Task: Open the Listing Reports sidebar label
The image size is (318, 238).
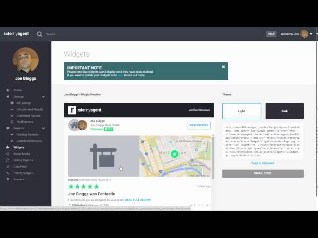Action: point(23,160)
